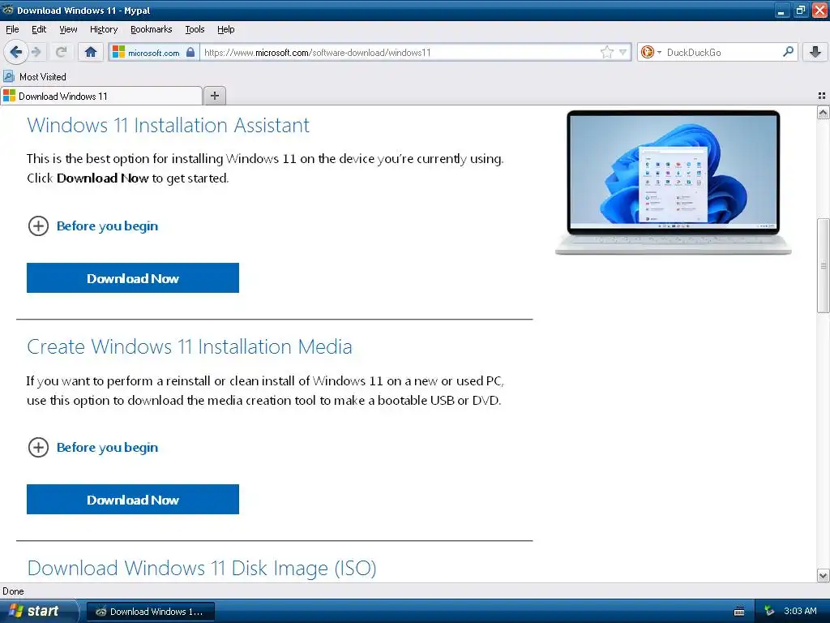Click the 3:03 AM system clock
The image size is (830, 623).
coord(800,612)
